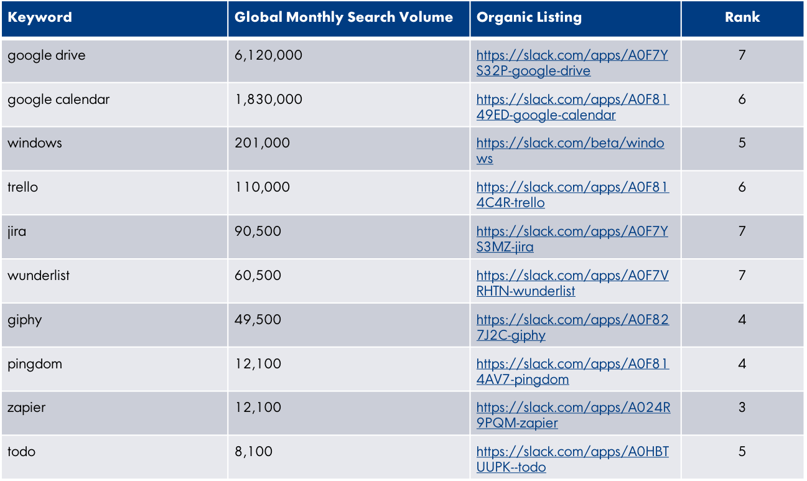The image size is (807, 481).
Task: Click rank 6 in the google calendar row
Action: [742, 100]
